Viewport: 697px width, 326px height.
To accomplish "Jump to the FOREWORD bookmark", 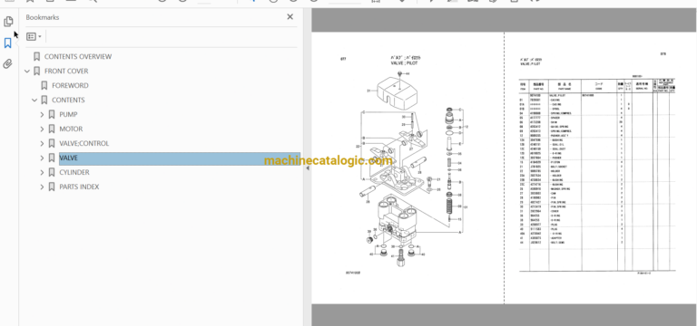I will [x=70, y=86].
